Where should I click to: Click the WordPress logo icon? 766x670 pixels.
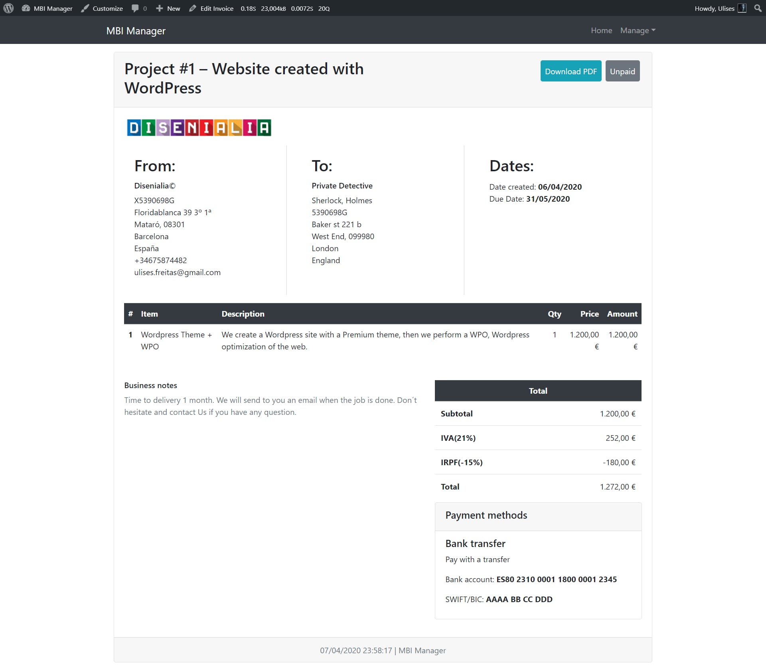coord(8,8)
